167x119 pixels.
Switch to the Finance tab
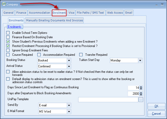tap(21, 13)
